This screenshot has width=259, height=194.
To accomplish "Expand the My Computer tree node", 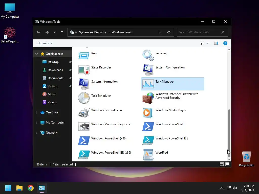I will tap(37, 123).
